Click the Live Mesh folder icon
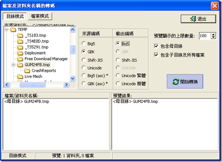The height and width of the screenshot is (162, 222). pyautogui.click(x=20, y=76)
